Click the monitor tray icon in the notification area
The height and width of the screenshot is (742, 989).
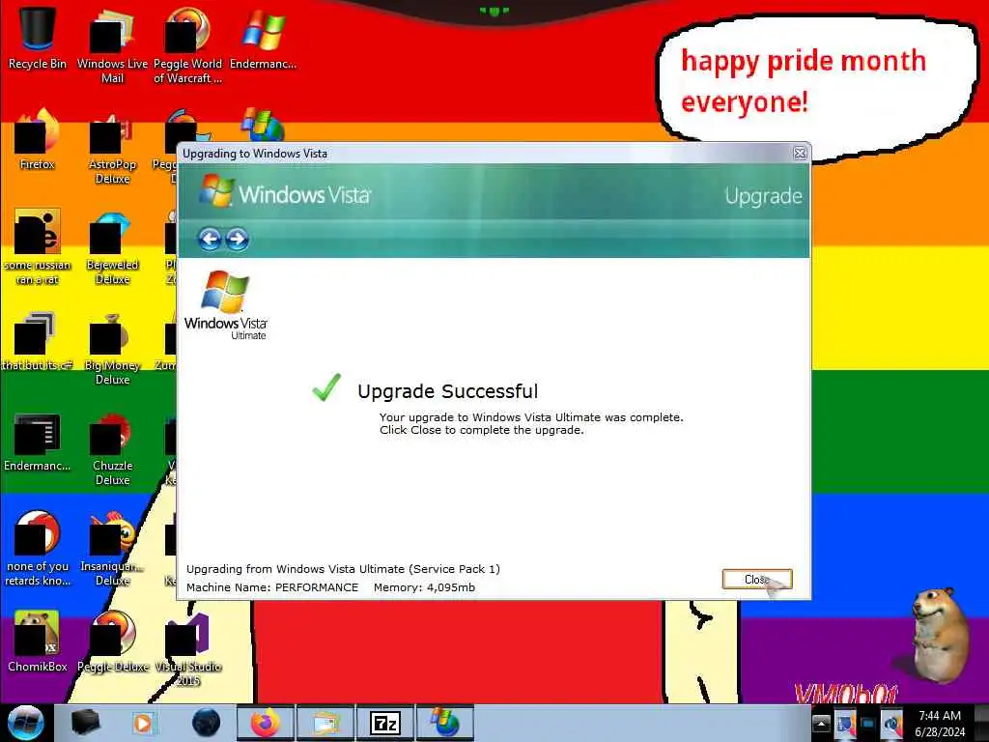pos(868,724)
